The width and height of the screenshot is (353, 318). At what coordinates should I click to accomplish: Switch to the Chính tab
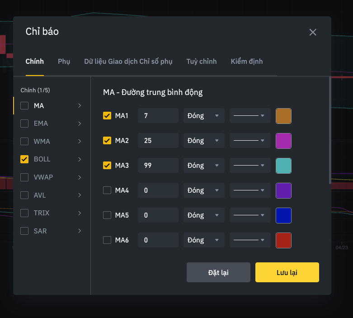coord(35,62)
